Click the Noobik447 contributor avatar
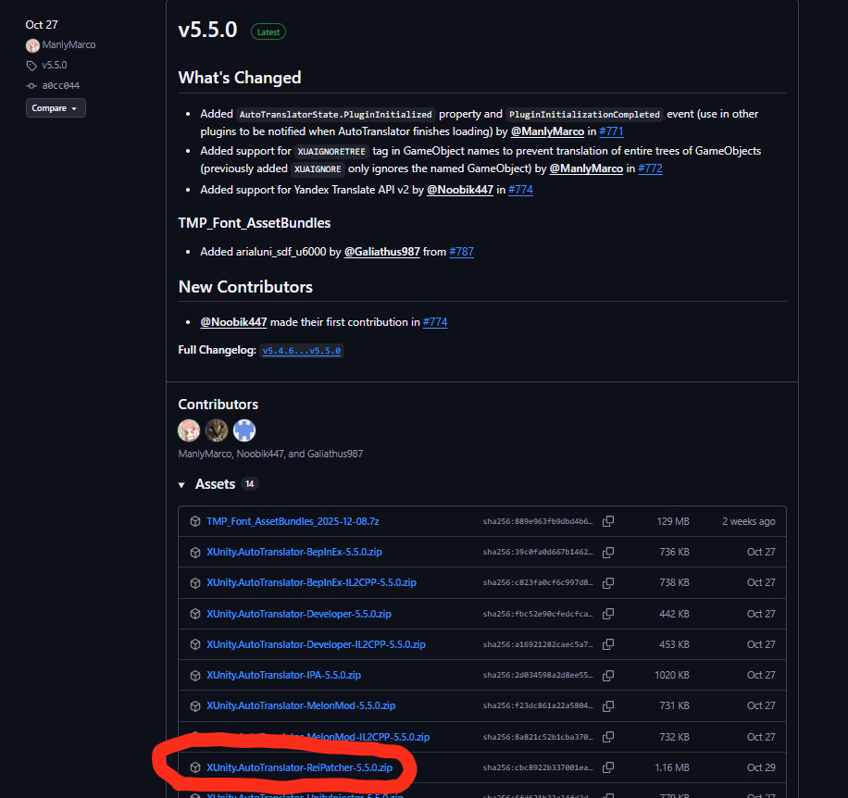848x798 pixels. click(x=217, y=430)
